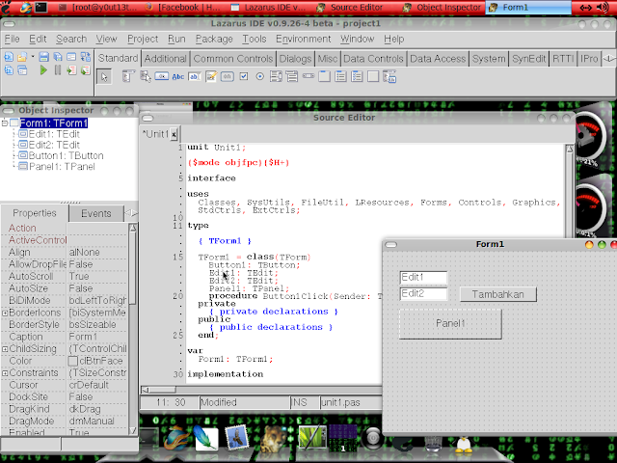Open the Package menu
This screenshot has width=617, height=463.
click(214, 39)
